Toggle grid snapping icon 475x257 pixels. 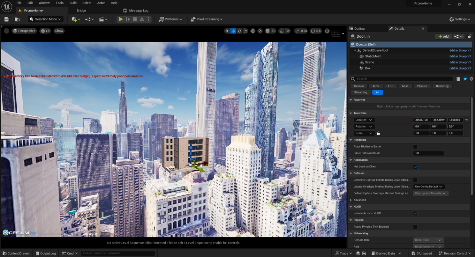268,31
